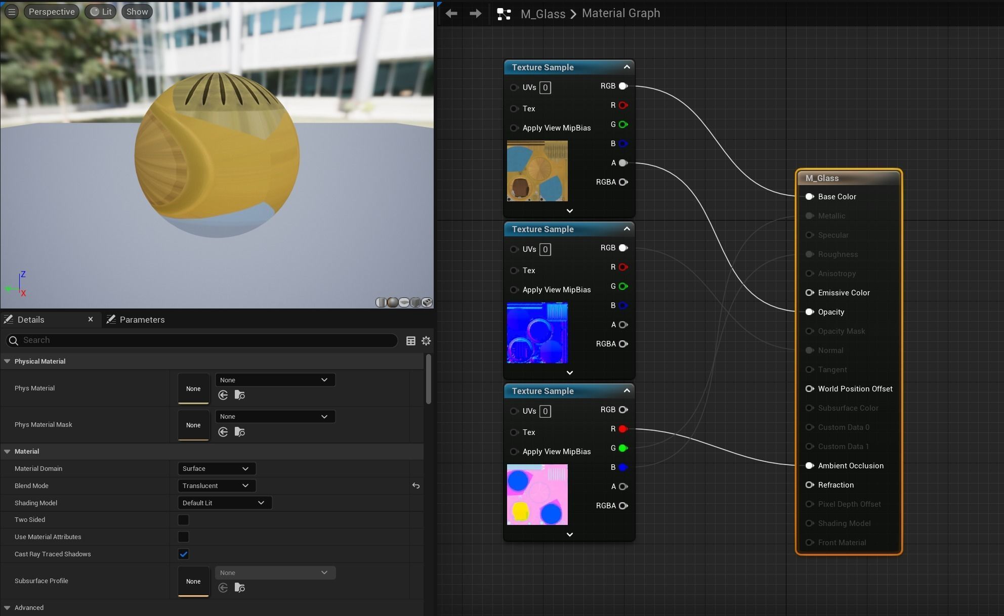1004x616 pixels.
Task: Click the Show viewport button
Action: (x=137, y=12)
